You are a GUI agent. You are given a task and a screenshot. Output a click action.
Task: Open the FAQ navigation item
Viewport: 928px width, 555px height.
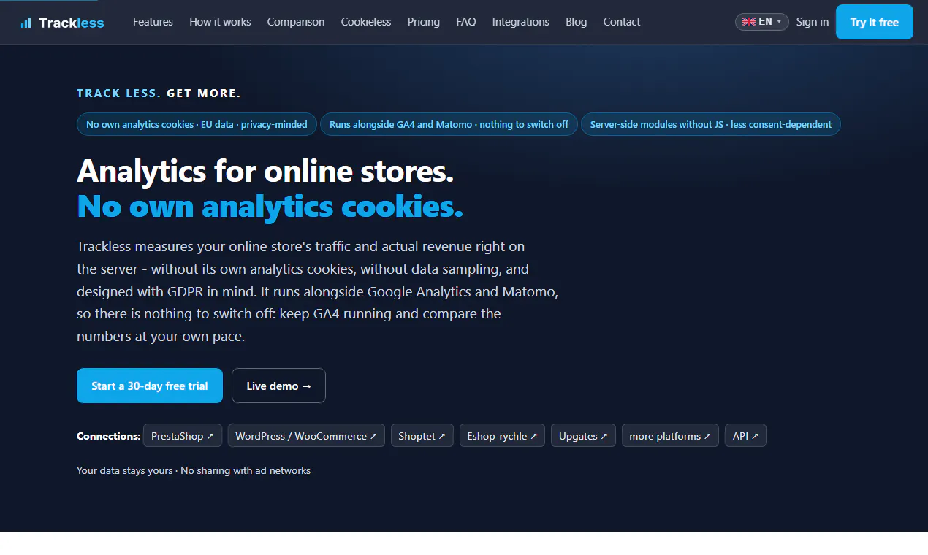click(466, 22)
